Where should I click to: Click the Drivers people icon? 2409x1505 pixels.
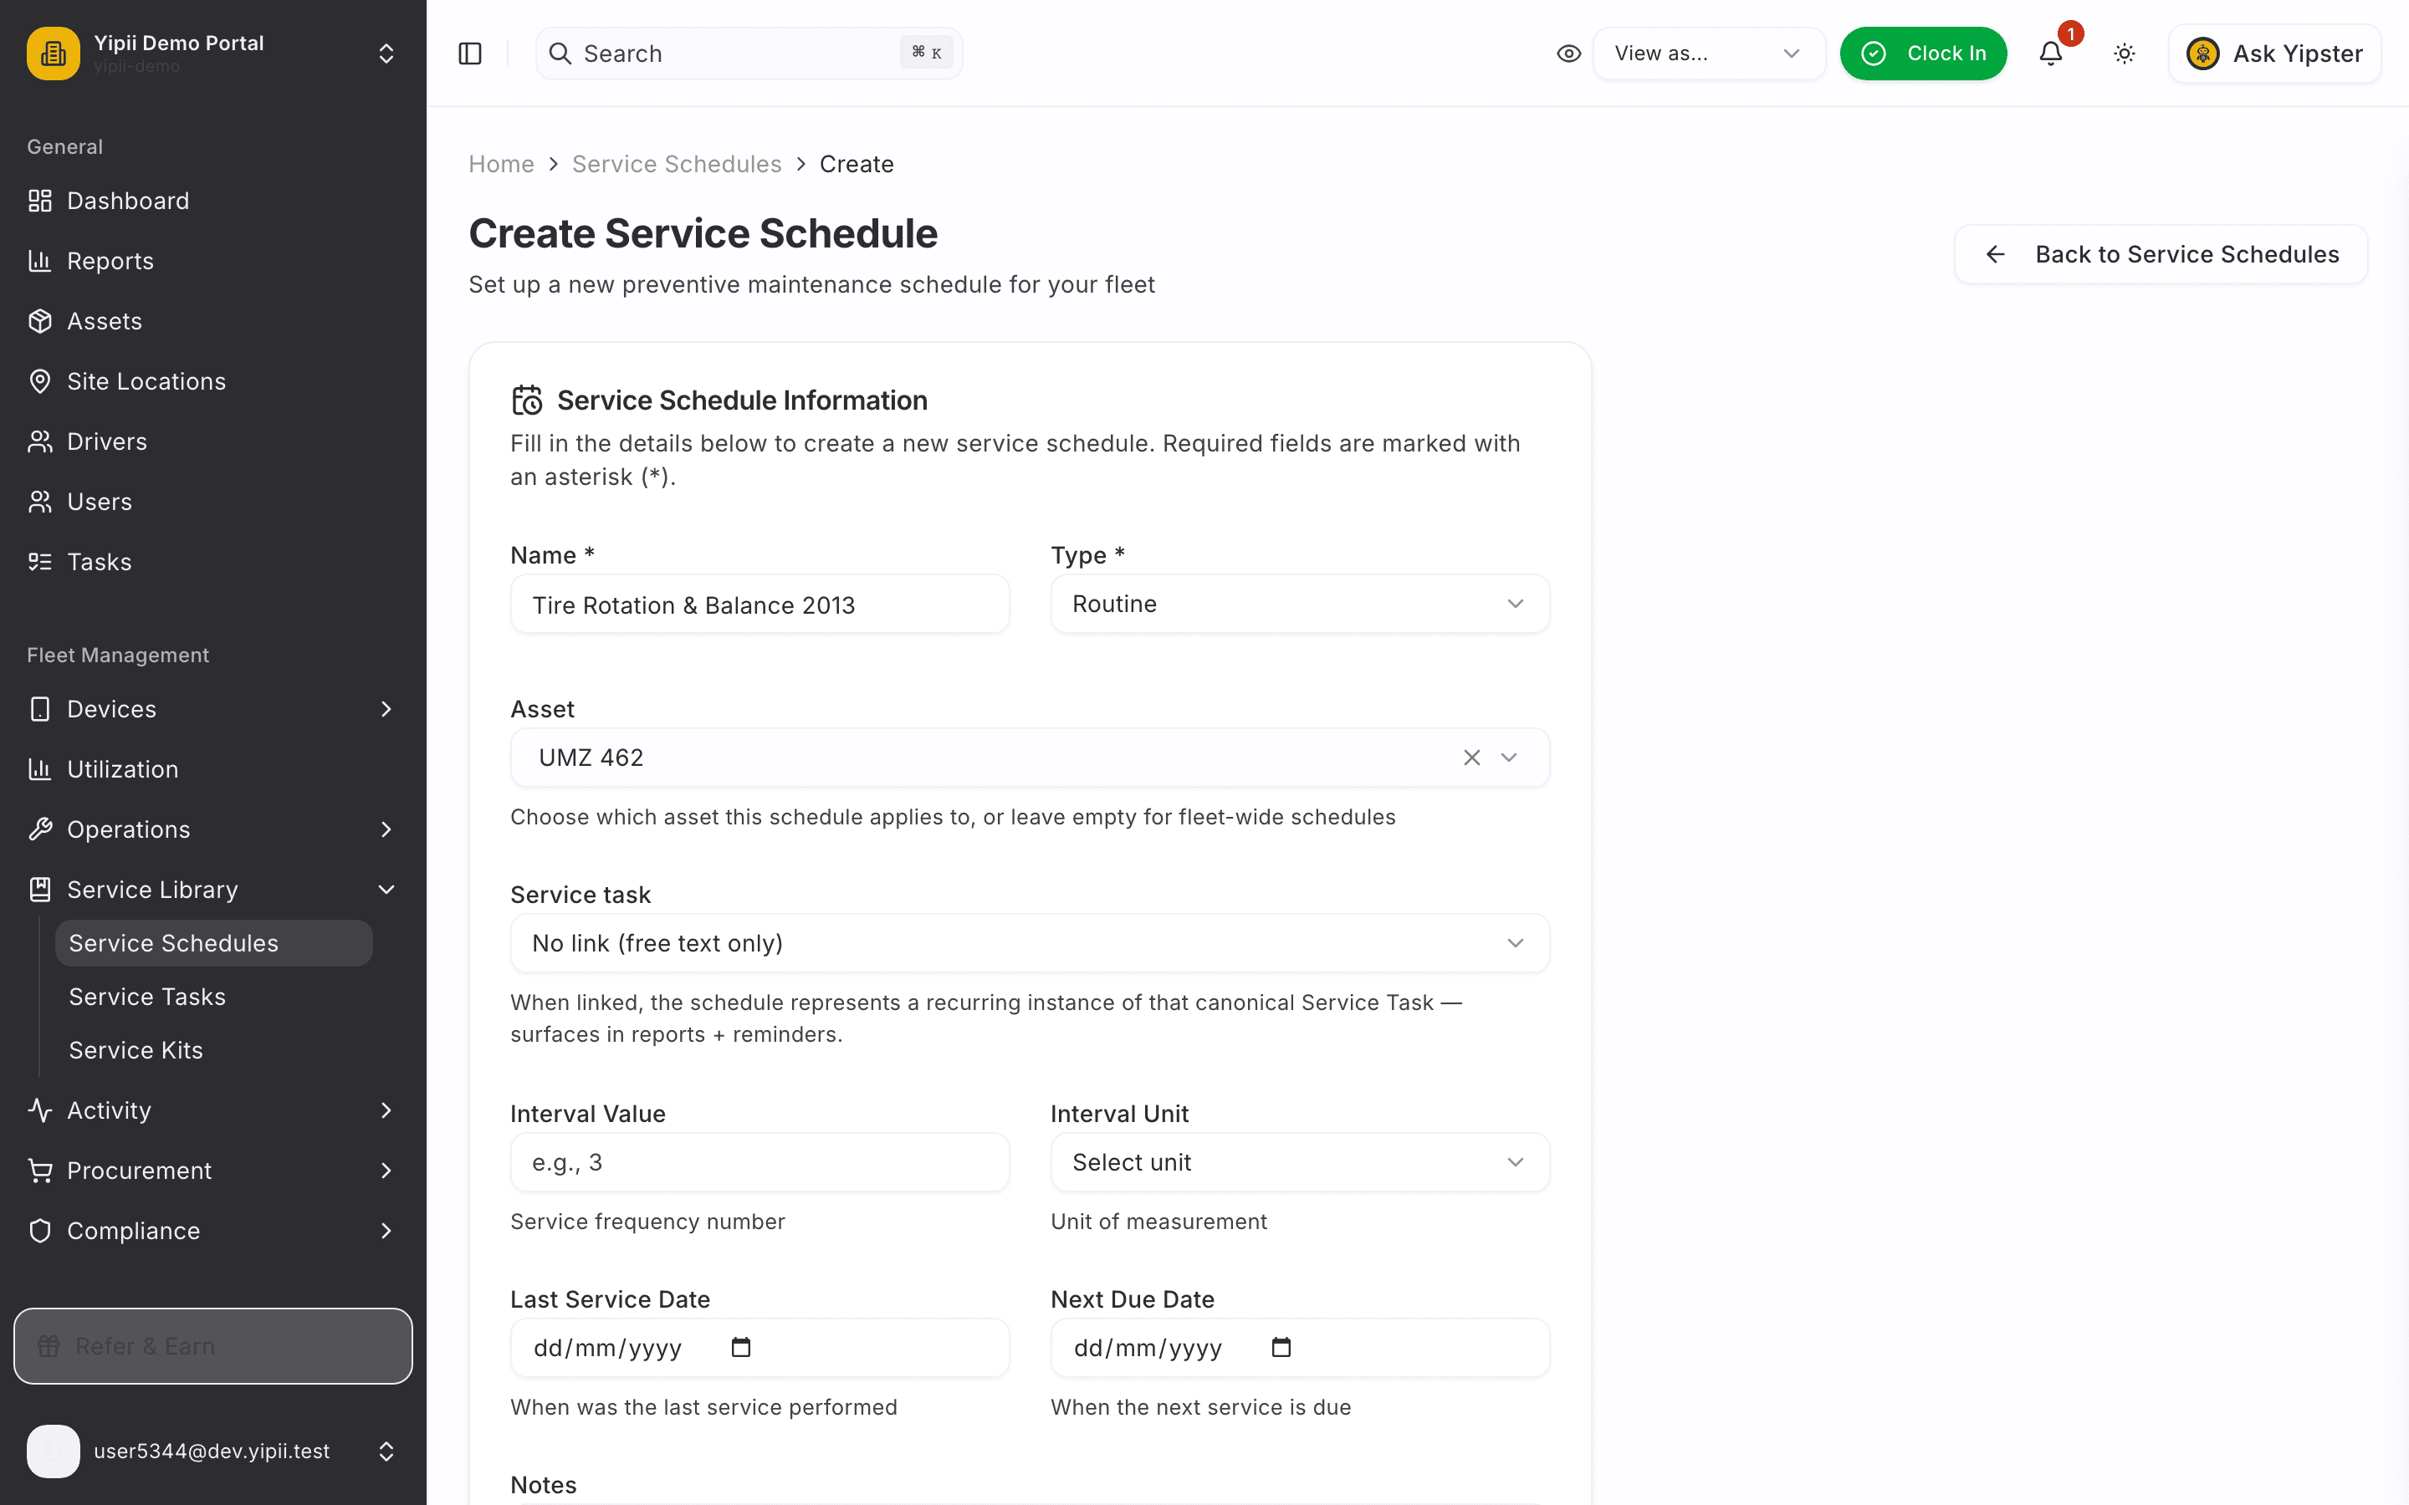coord(40,442)
